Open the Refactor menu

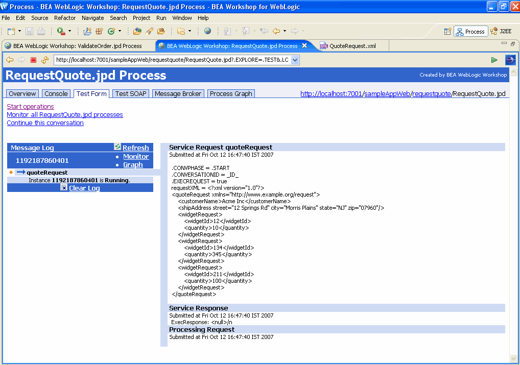pyautogui.click(x=65, y=18)
